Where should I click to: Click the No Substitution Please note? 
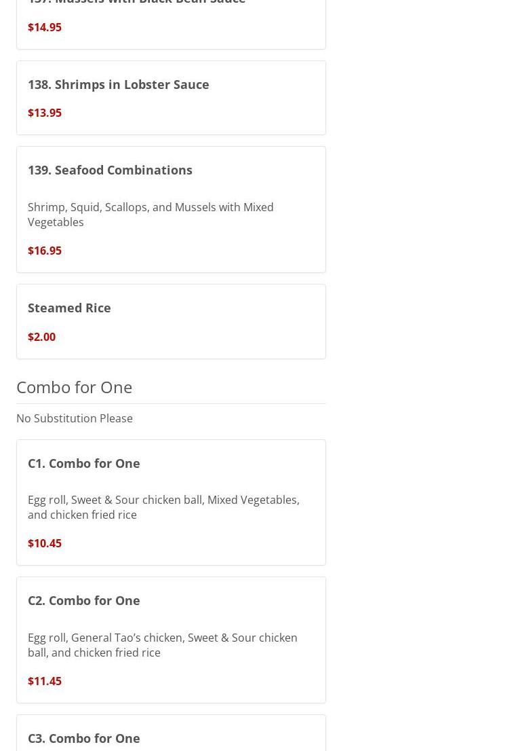click(x=75, y=418)
